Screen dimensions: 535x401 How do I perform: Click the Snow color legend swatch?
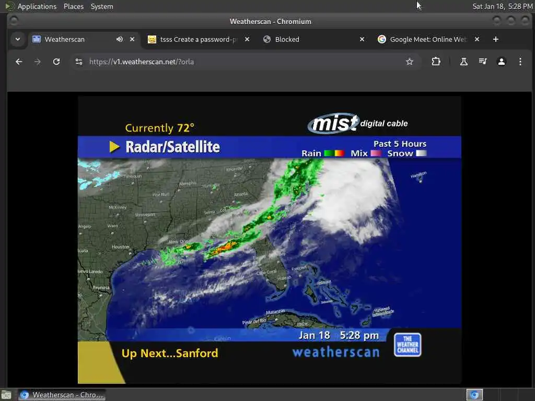point(421,154)
